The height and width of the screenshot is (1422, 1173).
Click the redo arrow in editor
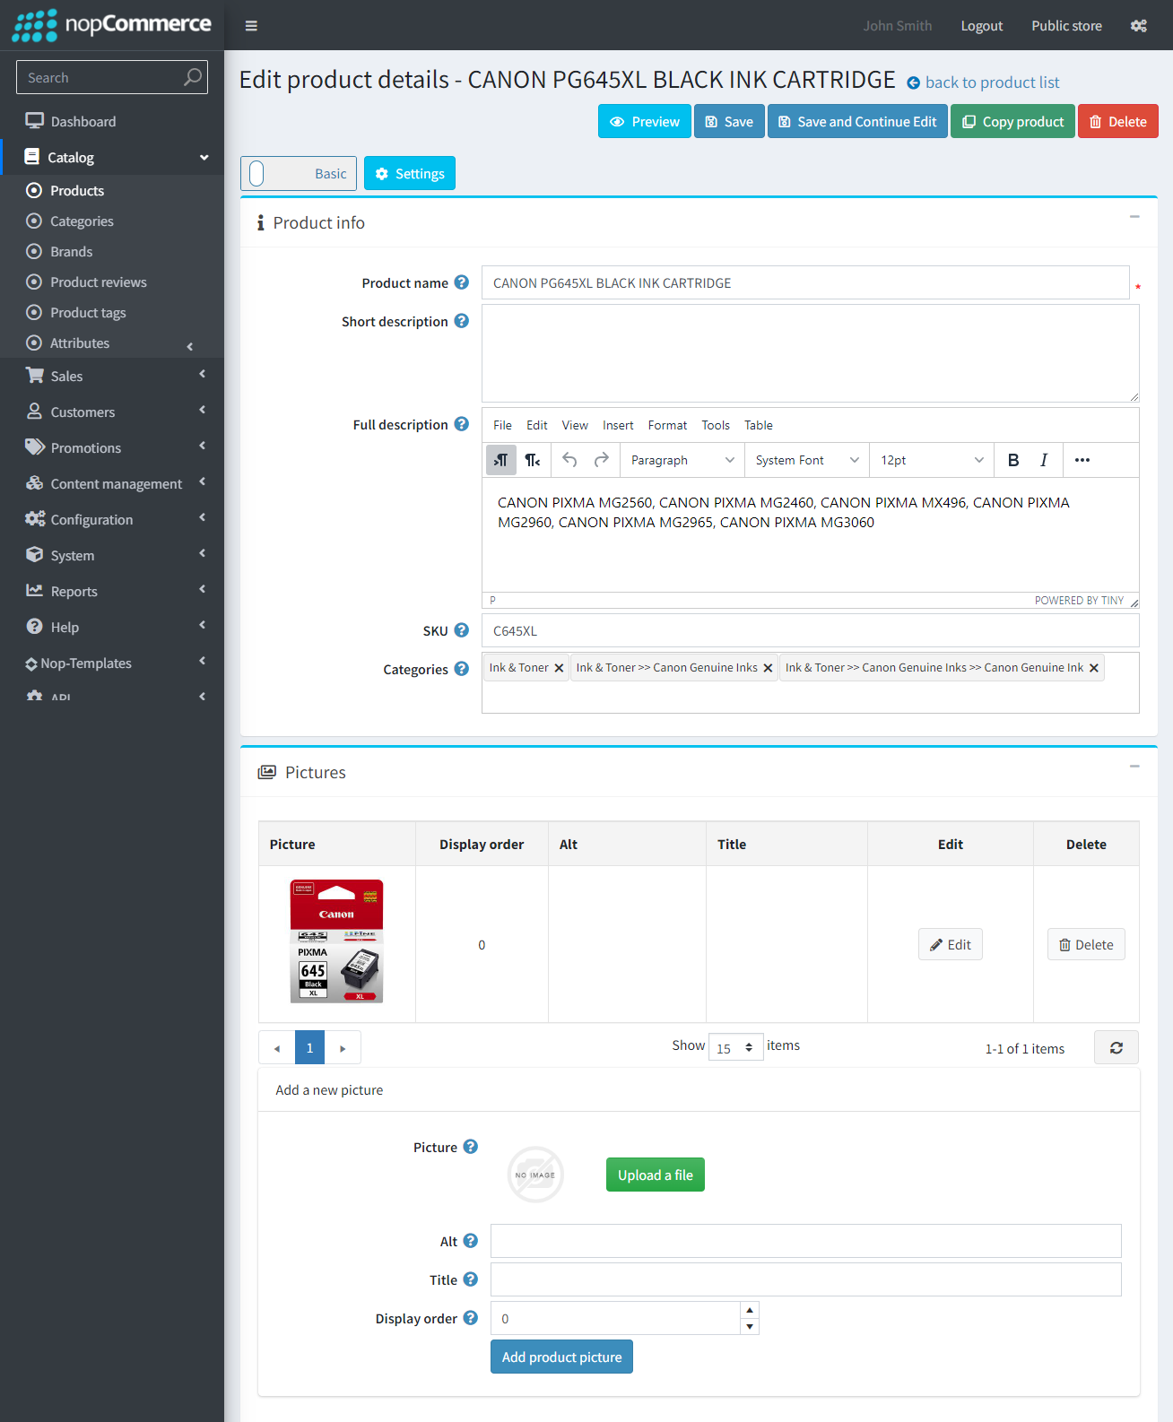pos(601,460)
